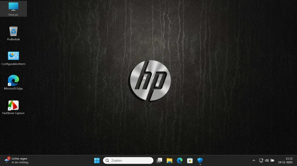Click the Configuratiescherm desktop shortcut

[x=13, y=56]
